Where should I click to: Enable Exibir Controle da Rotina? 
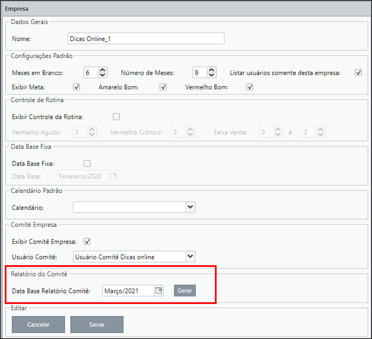pyautogui.click(x=116, y=117)
